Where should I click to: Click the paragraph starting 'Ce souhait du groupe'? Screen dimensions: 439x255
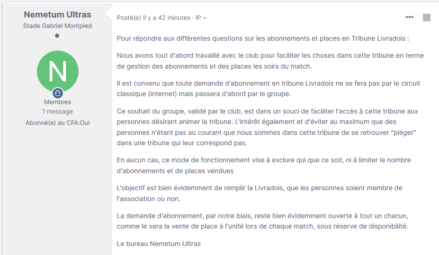point(268,127)
